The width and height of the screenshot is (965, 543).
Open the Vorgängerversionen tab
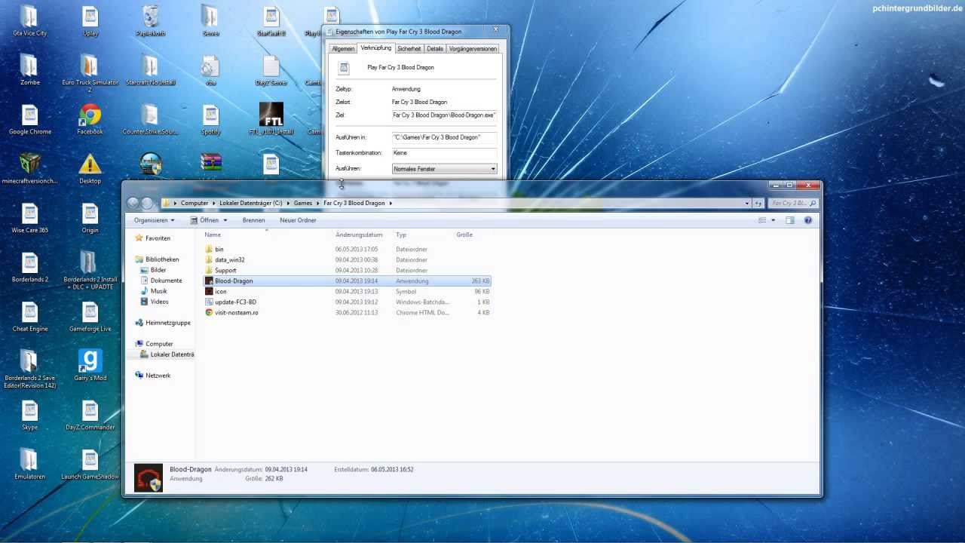[473, 49]
